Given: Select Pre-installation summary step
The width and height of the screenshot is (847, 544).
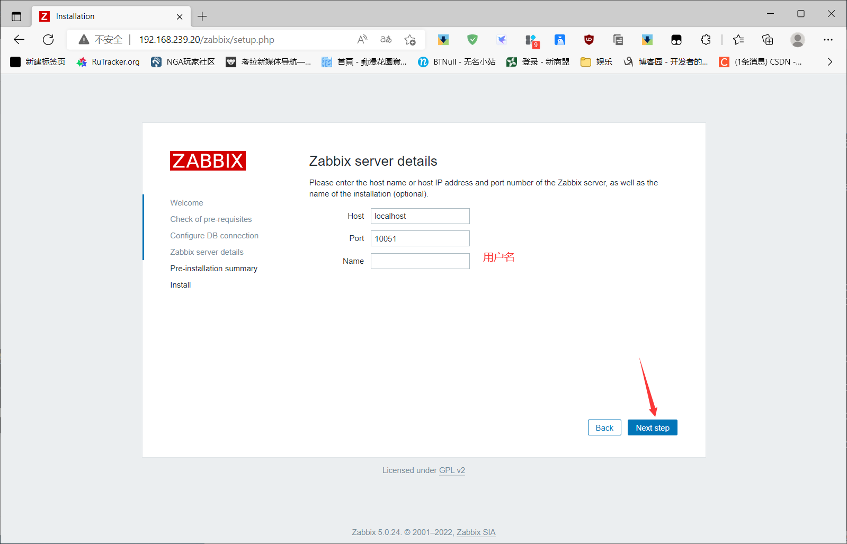Looking at the screenshot, I should click(213, 269).
